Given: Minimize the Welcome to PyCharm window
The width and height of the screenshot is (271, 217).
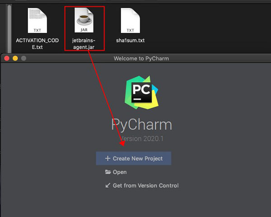Looking at the screenshot, I should (x=15, y=58).
